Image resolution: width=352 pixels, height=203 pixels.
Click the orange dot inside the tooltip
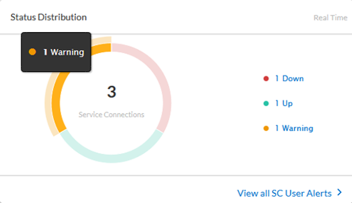tap(32, 52)
